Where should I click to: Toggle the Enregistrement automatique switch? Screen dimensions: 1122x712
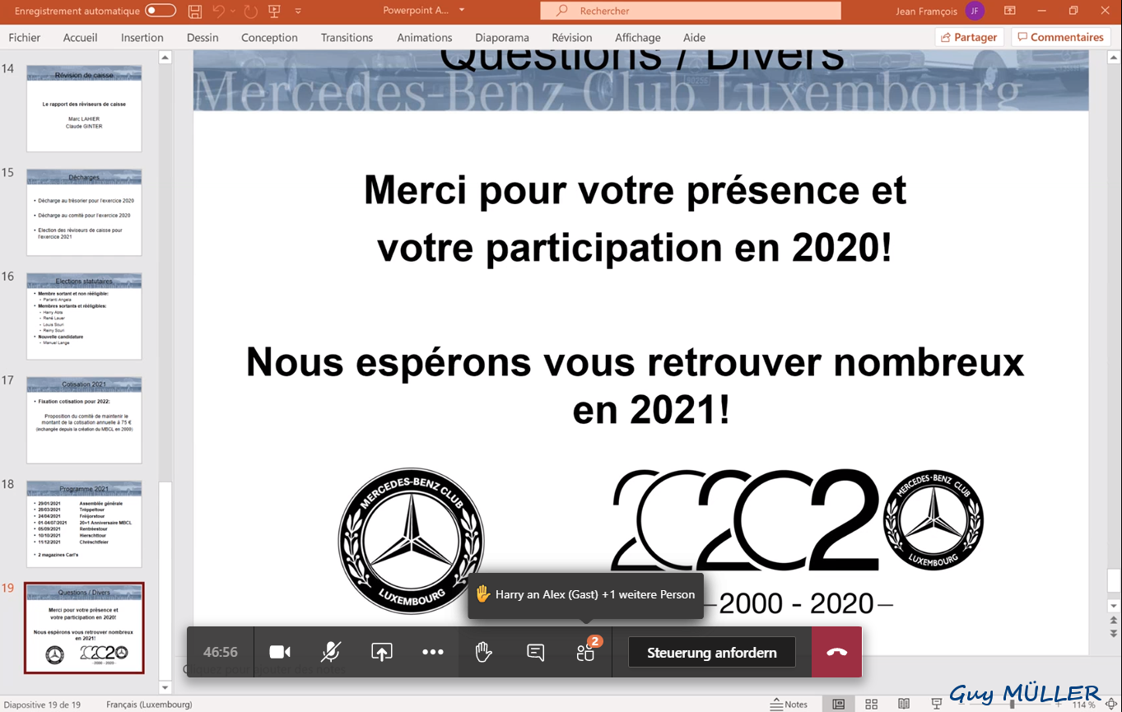(161, 11)
